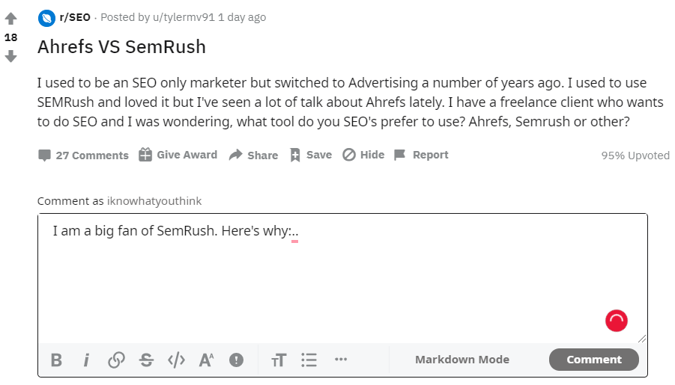Submit with the Comment button
The image size is (675, 385).
click(x=593, y=360)
